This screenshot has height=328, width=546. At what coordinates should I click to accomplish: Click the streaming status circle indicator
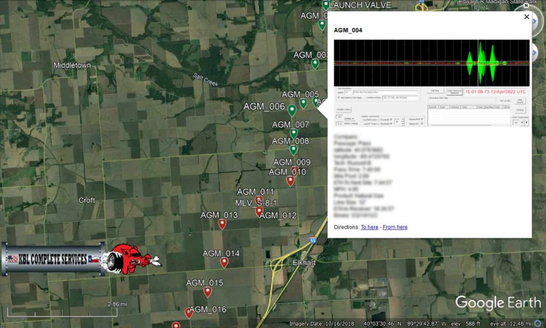pos(539,324)
